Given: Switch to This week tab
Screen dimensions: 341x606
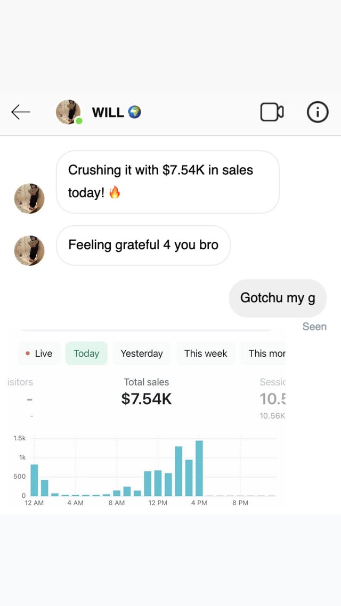Looking at the screenshot, I should click(x=206, y=354).
